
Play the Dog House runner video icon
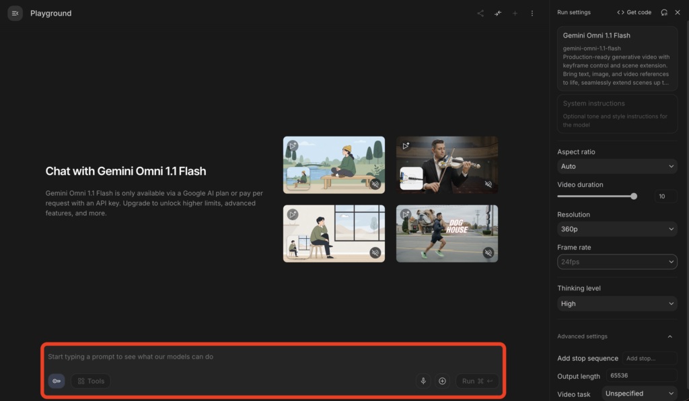[406, 215]
